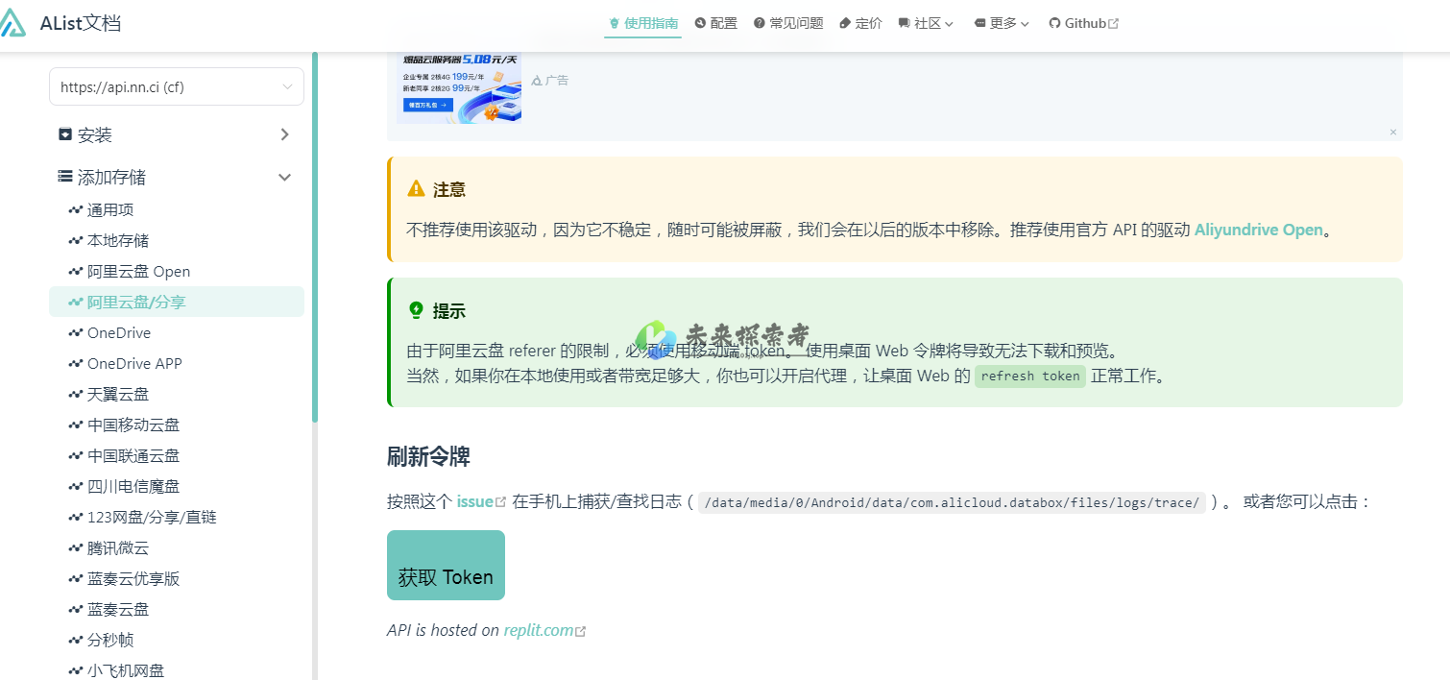Open 常见问题 page from navbar

pos(788,23)
